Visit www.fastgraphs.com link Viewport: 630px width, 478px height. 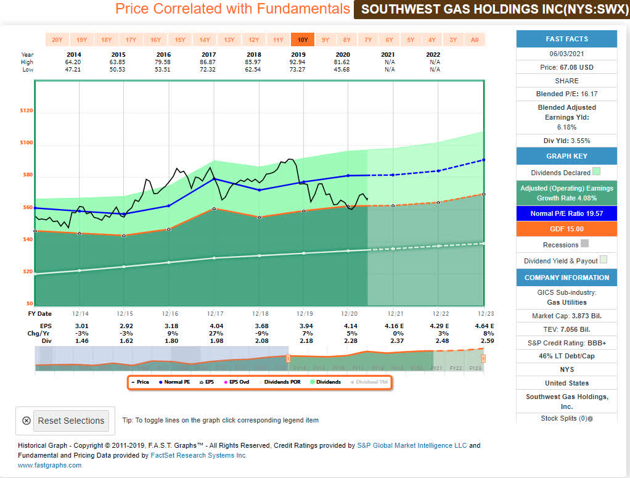point(50,465)
